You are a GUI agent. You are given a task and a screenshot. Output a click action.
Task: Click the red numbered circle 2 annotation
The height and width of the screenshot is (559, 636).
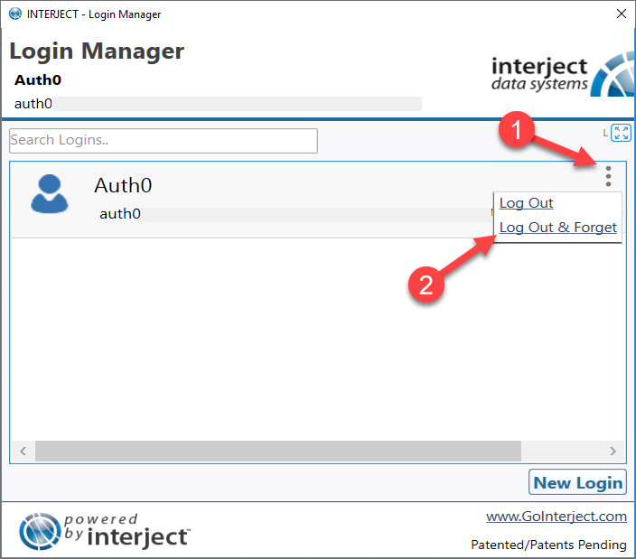pyautogui.click(x=426, y=284)
